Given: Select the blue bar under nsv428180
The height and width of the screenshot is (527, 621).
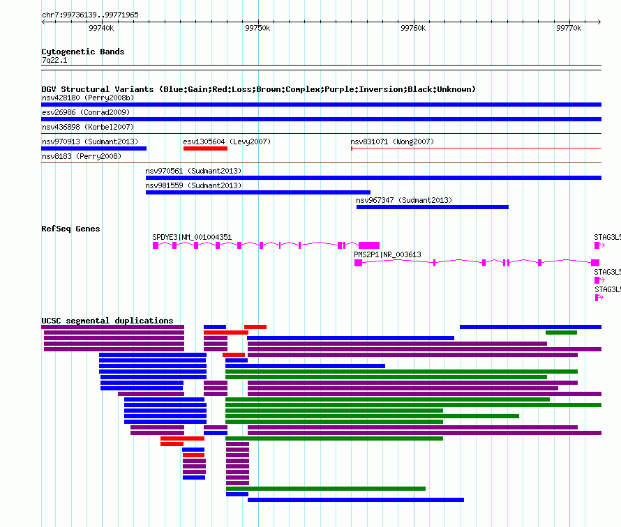Looking at the screenshot, I should (x=321, y=105).
